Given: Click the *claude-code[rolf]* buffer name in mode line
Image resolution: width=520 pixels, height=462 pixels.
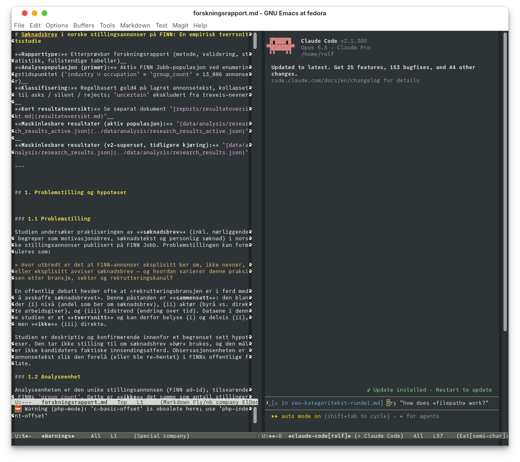Looking at the screenshot, I should pyautogui.click(x=319, y=436).
